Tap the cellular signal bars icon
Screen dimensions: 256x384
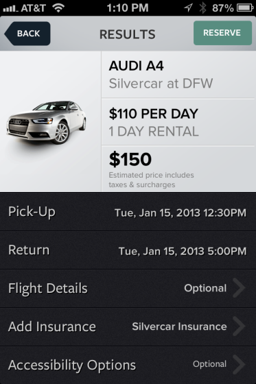click(10, 8)
